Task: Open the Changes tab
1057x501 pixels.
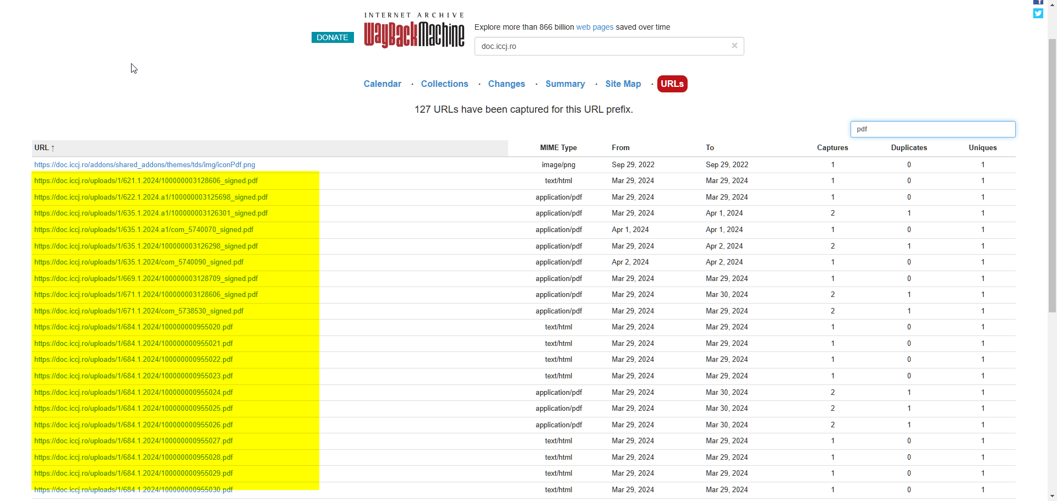Action: point(506,84)
